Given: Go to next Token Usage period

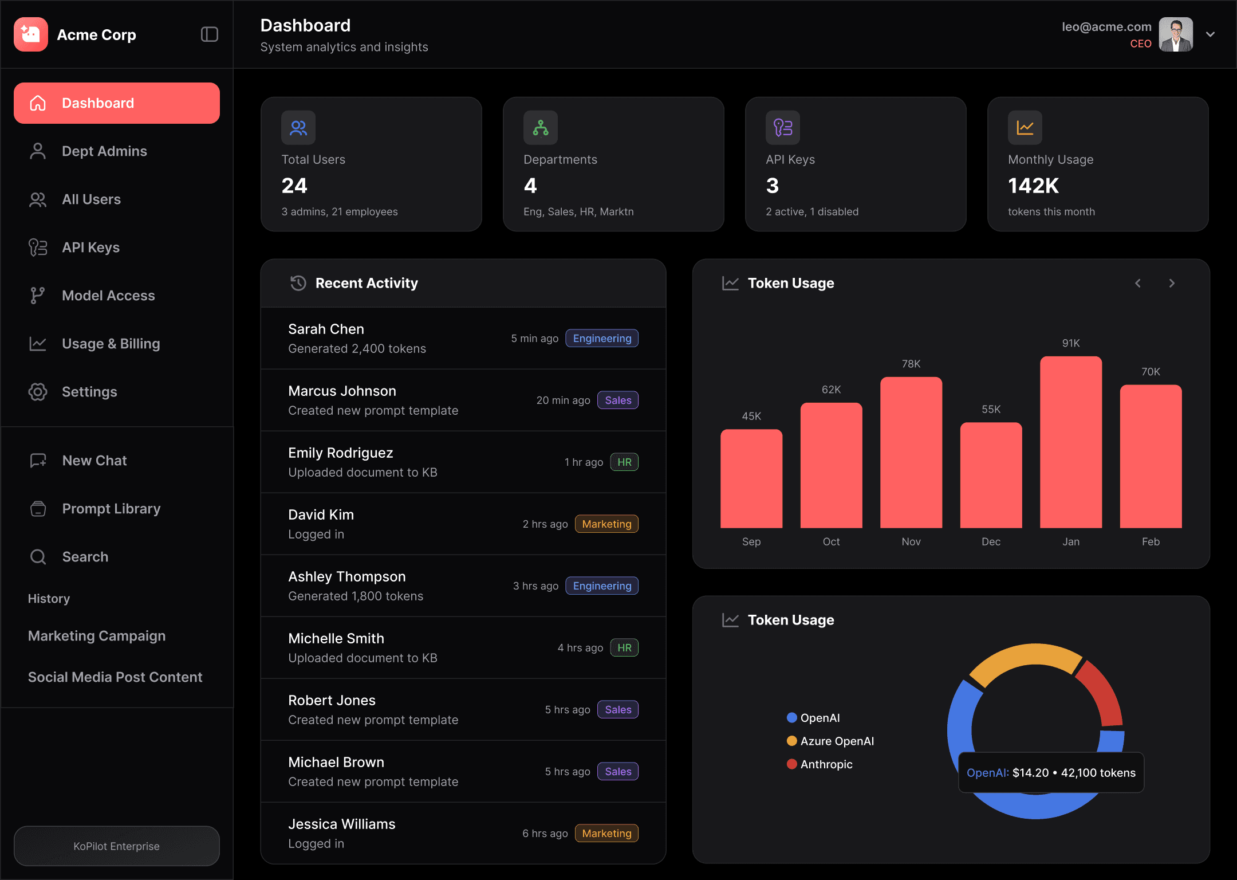Looking at the screenshot, I should tap(1172, 283).
